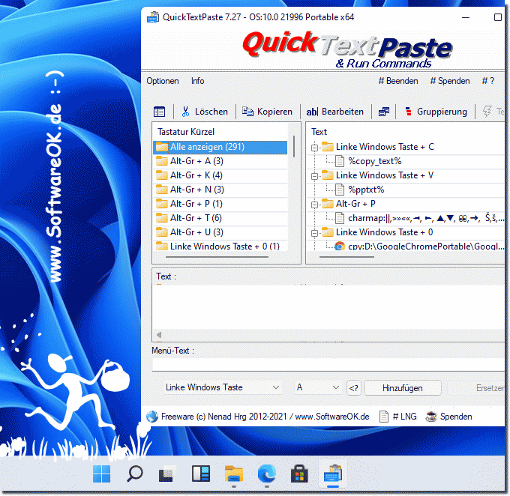510x496 pixels.
Task: Select Alt-Gr + T (6) entry
Action: (220, 218)
